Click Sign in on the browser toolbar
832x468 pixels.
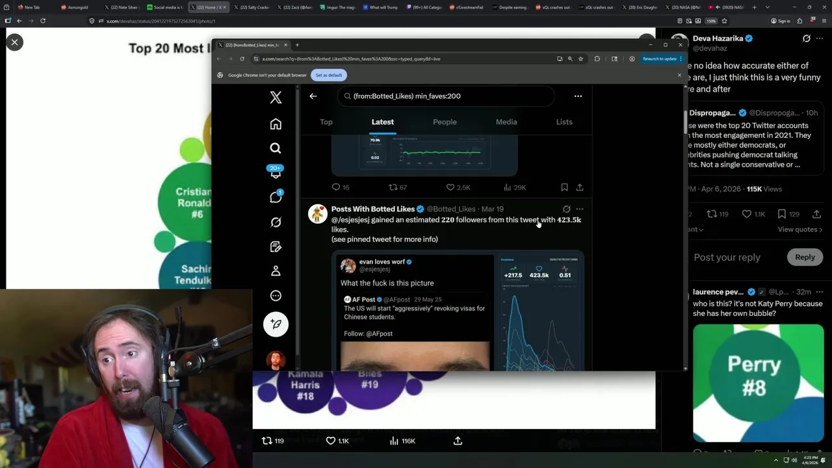tap(780, 21)
